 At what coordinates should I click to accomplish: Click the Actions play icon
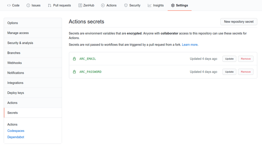coord(103,5)
